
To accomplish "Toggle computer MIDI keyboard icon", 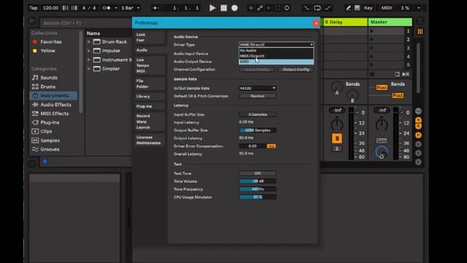I will coord(357,8).
